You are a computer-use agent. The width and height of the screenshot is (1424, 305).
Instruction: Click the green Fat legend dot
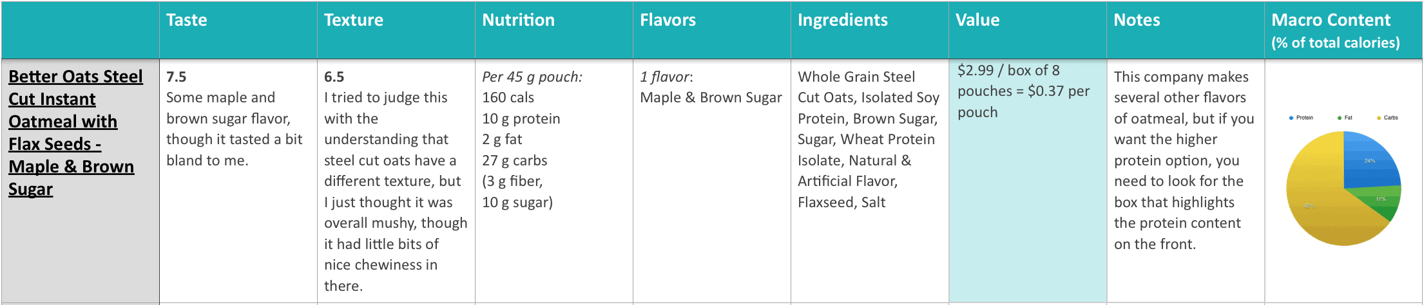pyautogui.click(x=1340, y=118)
